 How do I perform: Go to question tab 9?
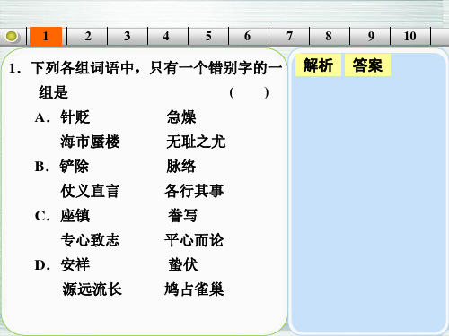coord(371,36)
